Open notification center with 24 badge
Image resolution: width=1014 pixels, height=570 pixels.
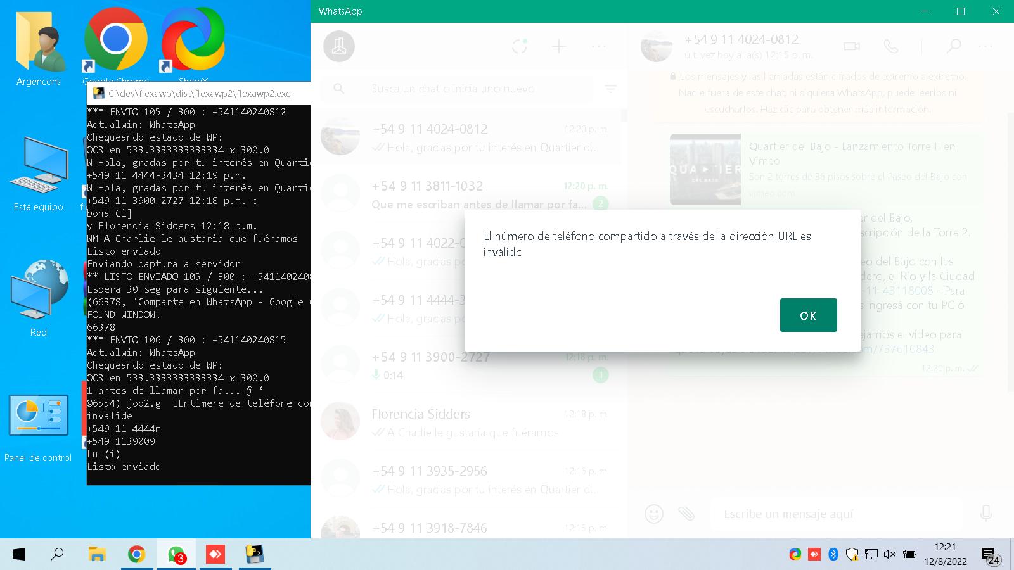991,555
